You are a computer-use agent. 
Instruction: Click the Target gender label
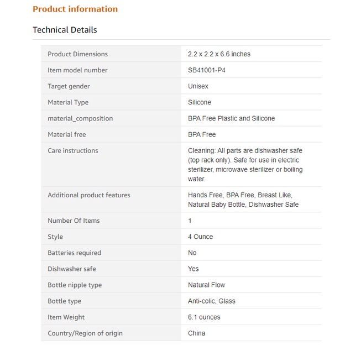click(69, 86)
